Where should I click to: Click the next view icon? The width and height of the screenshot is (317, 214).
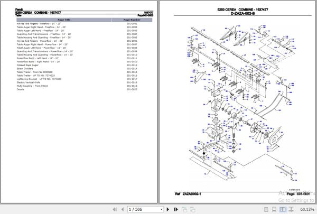click(192, 210)
